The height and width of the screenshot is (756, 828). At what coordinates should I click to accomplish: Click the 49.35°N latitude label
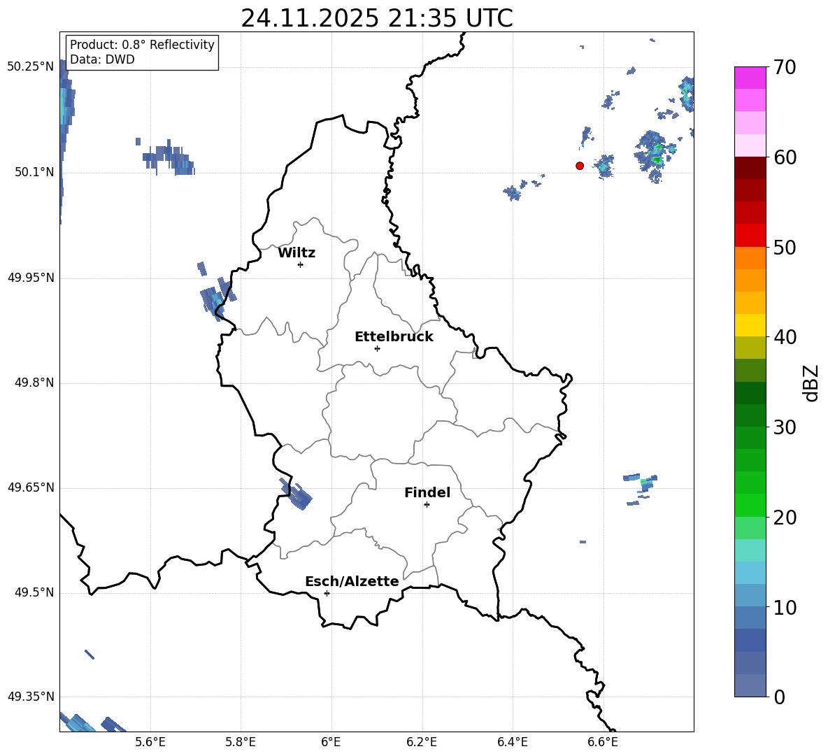(31, 697)
